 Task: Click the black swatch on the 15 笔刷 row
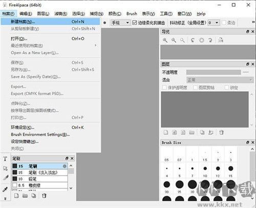15,166
